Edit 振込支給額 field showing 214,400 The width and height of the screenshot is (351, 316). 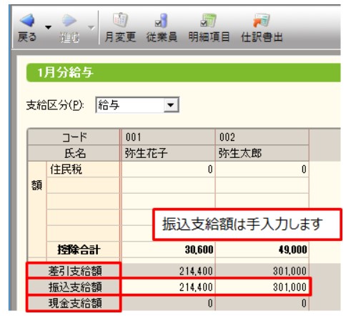(168, 287)
